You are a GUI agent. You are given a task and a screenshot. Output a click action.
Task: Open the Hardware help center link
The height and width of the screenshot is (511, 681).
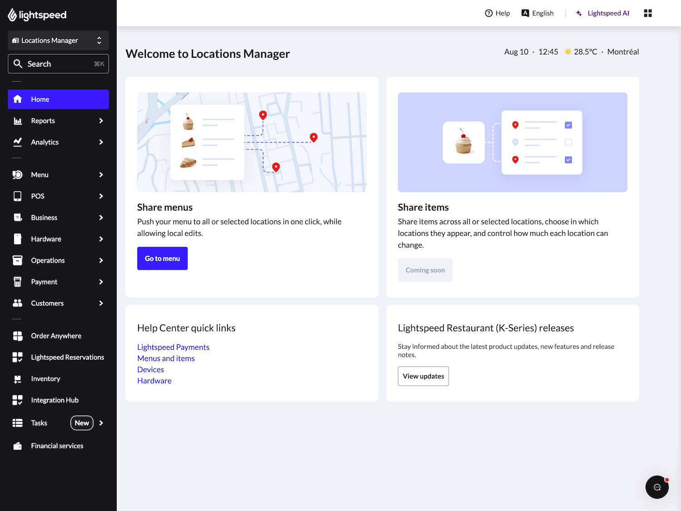click(x=154, y=381)
